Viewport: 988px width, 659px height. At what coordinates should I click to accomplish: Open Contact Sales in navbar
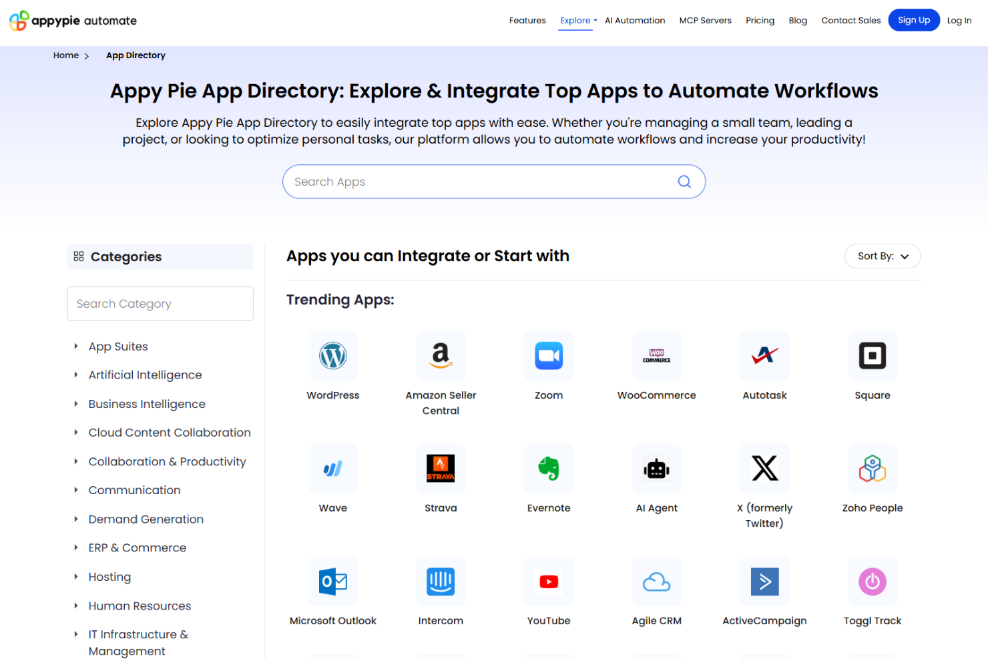click(850, 21)
